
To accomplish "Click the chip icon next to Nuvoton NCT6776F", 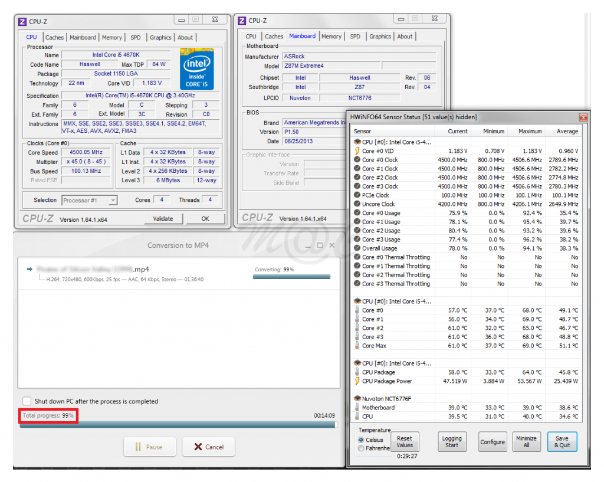I will click(357, 399).
